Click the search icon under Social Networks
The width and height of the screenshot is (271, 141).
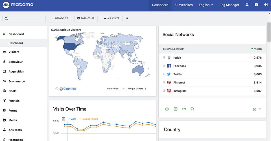coord(193,109)
